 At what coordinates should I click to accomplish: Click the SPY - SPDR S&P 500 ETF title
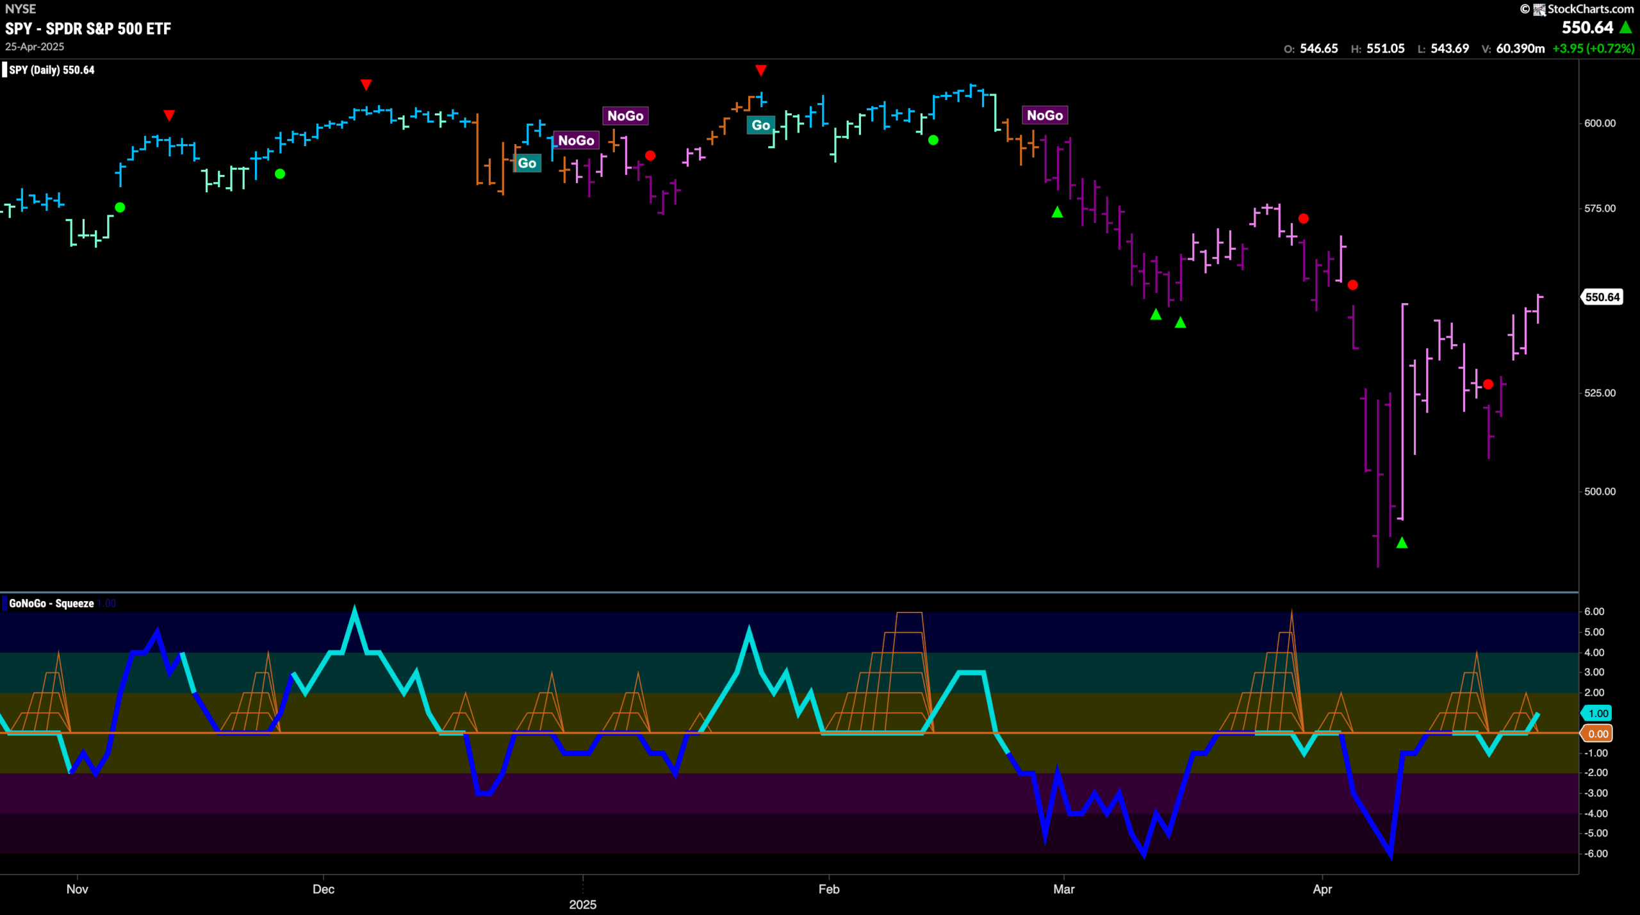[x=88, y=29]
